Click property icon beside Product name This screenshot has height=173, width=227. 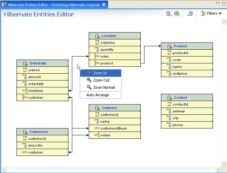click(169, 66)
